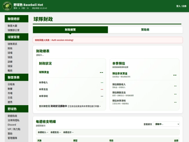Open VIP / 熱力點 sidebar link

coord(14,129)
